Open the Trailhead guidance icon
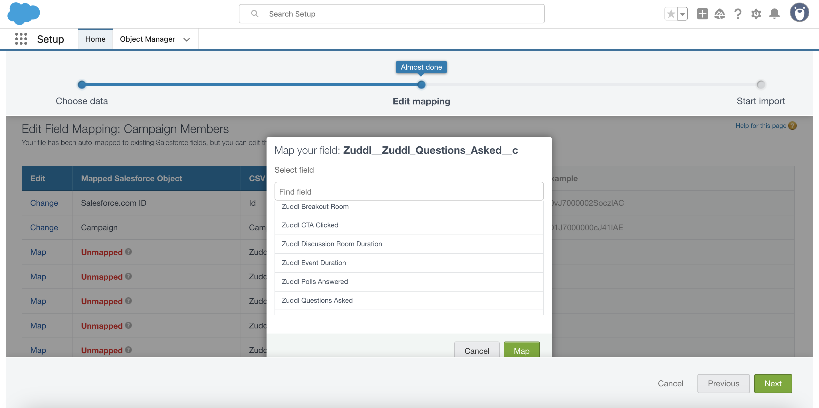Image resolution: width=819 pixels, height=408 pixels. pyautogui.click(x=719, y=14)
